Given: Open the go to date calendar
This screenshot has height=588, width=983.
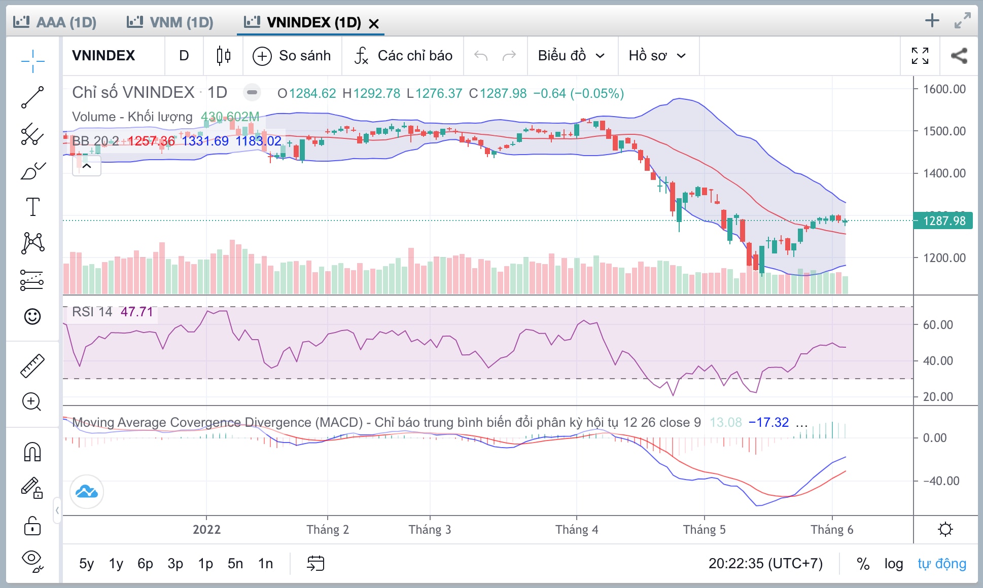Looking at the screenshot, I should point(315,563).
